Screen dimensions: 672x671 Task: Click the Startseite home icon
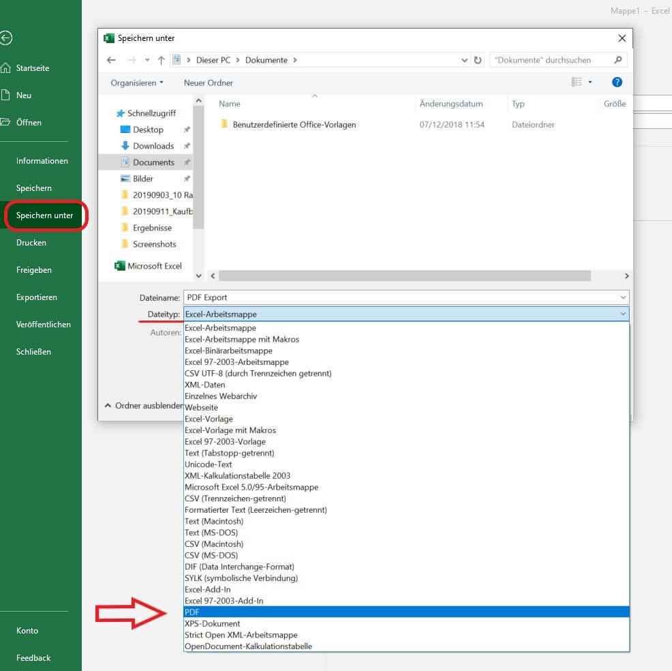coord(5,68)
